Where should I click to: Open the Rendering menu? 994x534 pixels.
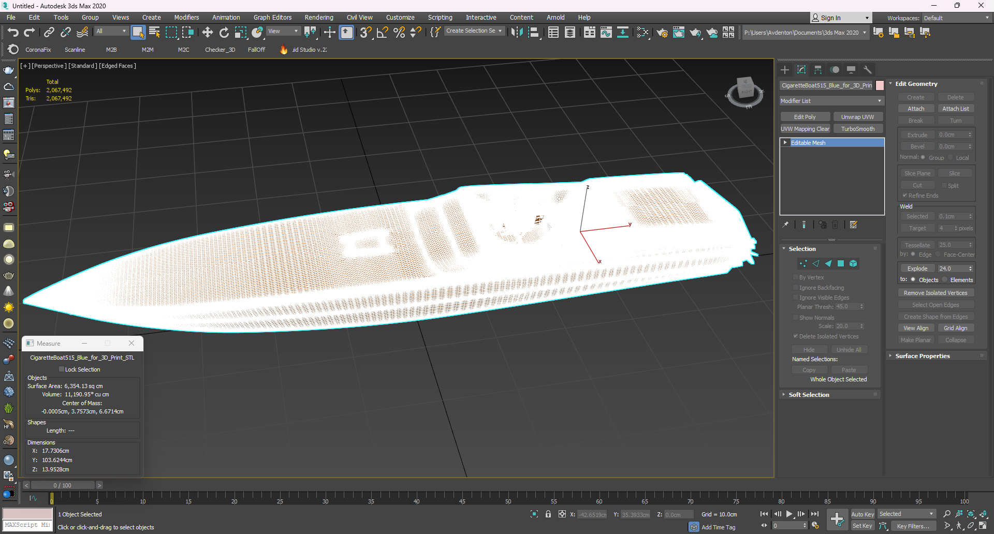(319, 18)
